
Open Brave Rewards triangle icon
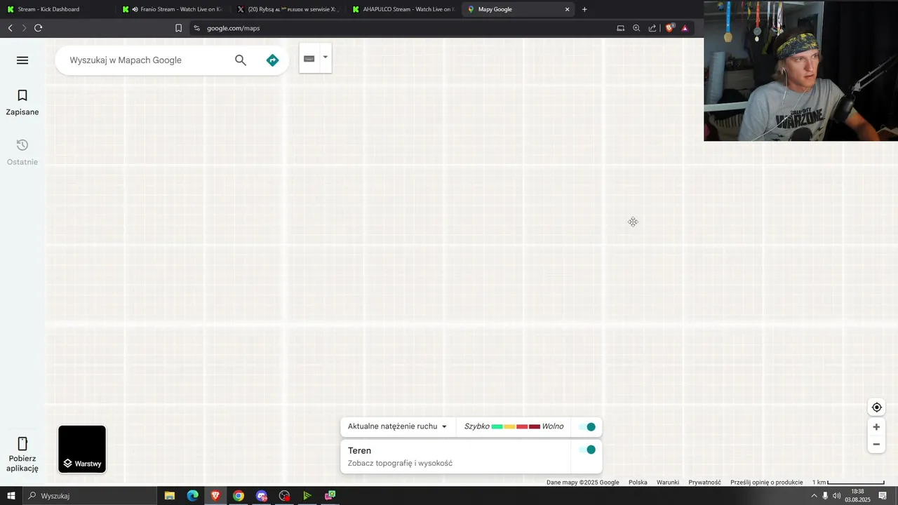click(x=685, y=28)
